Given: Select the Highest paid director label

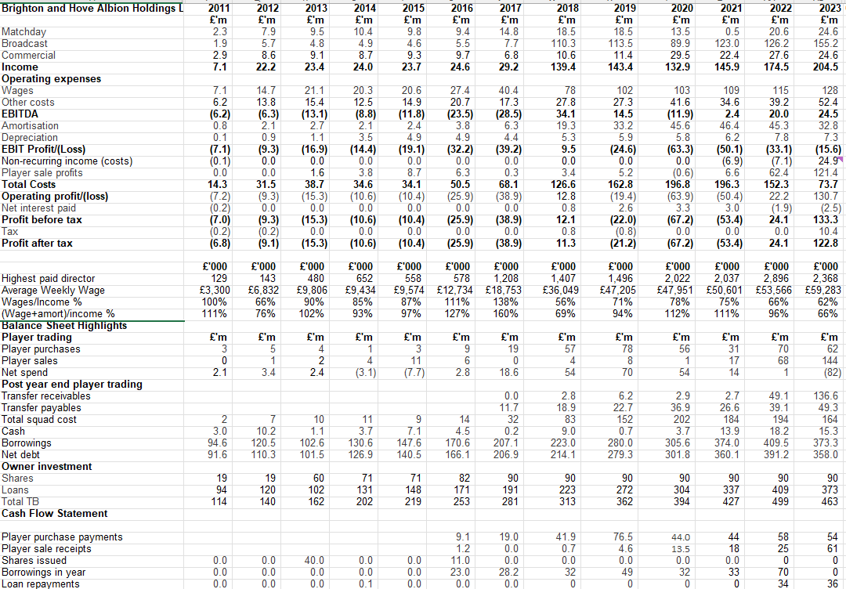Looking at the screenshot, I should point(48,279).
